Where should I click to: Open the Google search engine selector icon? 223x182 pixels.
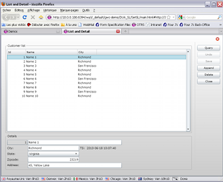(x=180, y=17)
